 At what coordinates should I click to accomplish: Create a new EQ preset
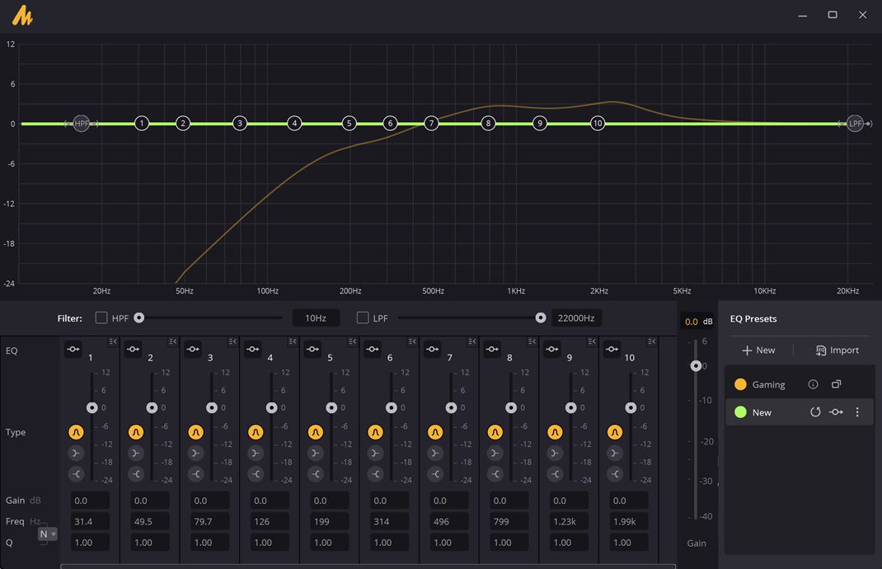tap(758, 350)
